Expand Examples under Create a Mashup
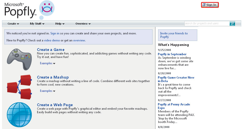243x129 pixels. point(47,91)
